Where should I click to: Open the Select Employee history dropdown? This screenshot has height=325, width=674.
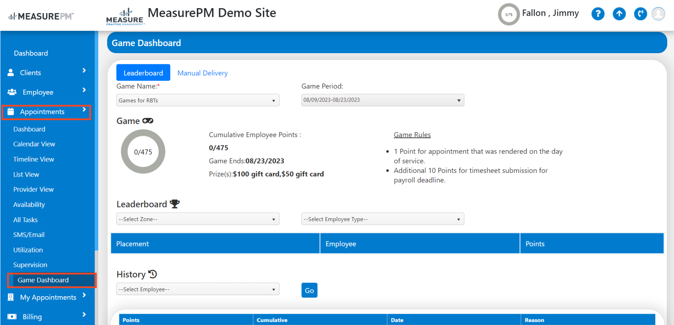[x=198, y=289]
